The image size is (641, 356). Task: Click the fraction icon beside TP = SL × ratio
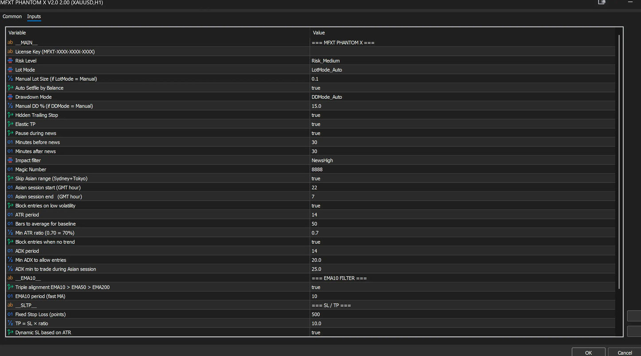point(10,324)
